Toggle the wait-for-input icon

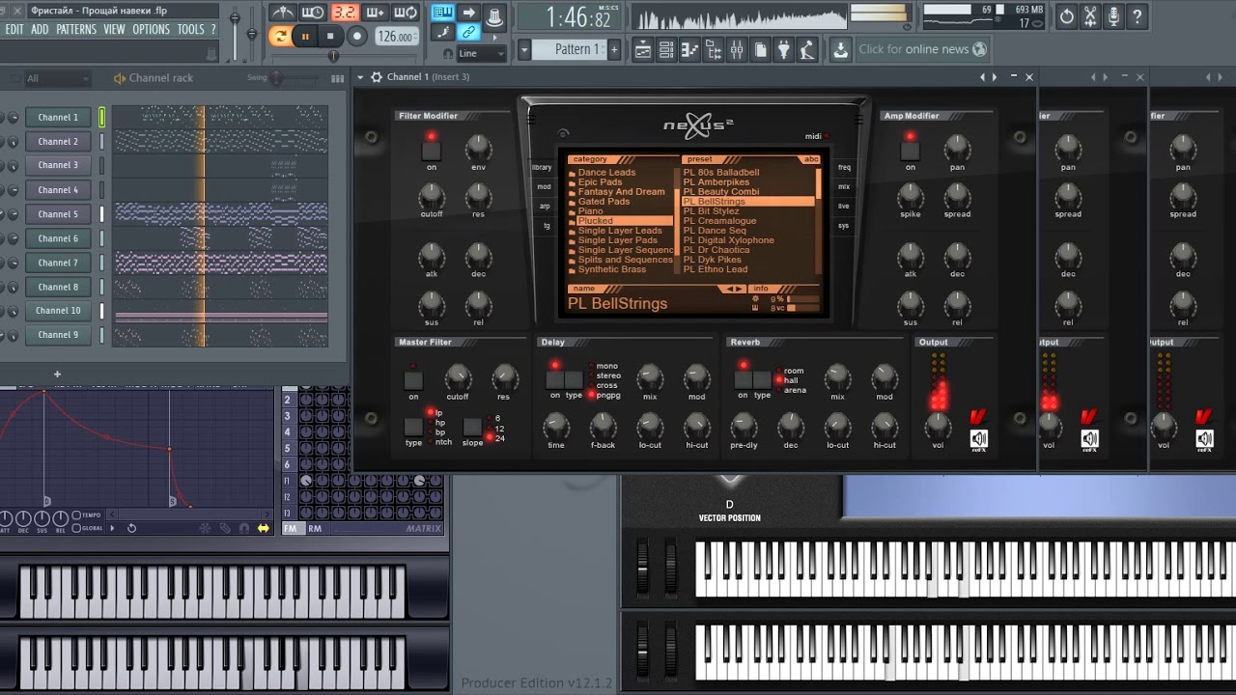(x=313, y=13)
